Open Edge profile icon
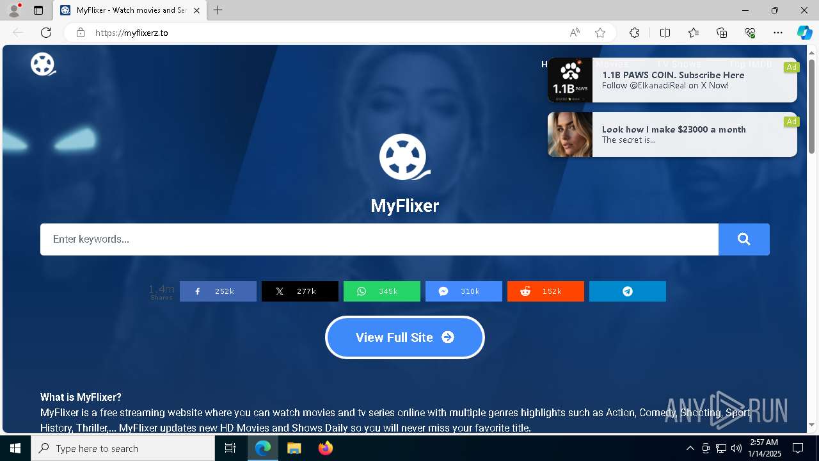819x461 pixels. click(x=14, y=10)
